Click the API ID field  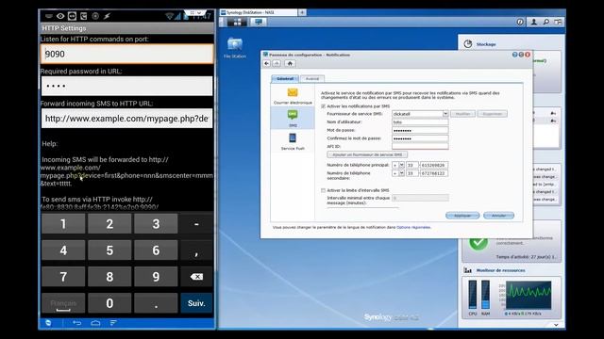(x=420, y=147)
